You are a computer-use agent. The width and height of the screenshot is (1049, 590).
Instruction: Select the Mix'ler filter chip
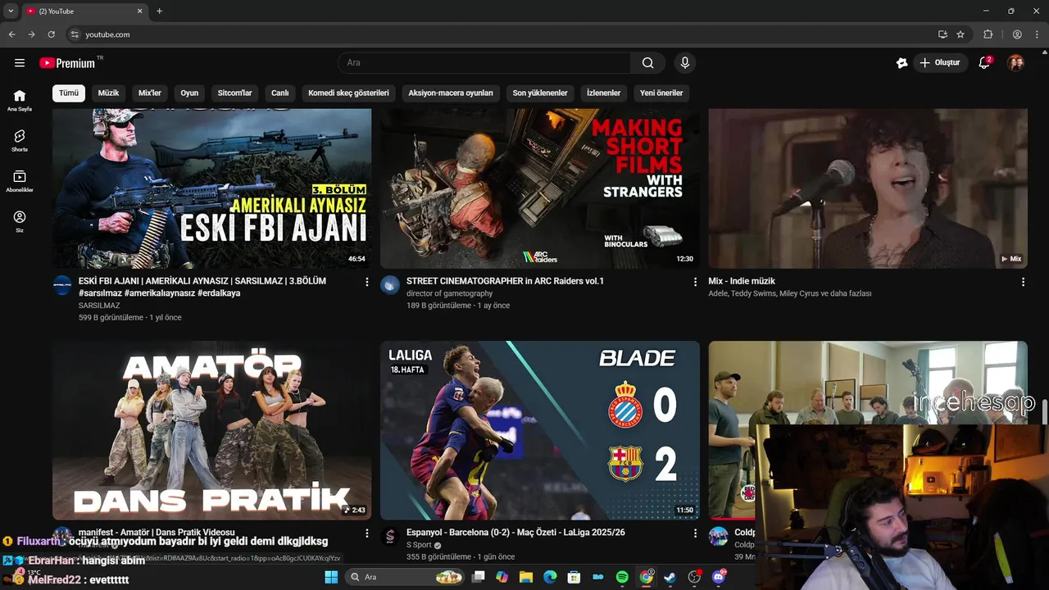point(150,93)
